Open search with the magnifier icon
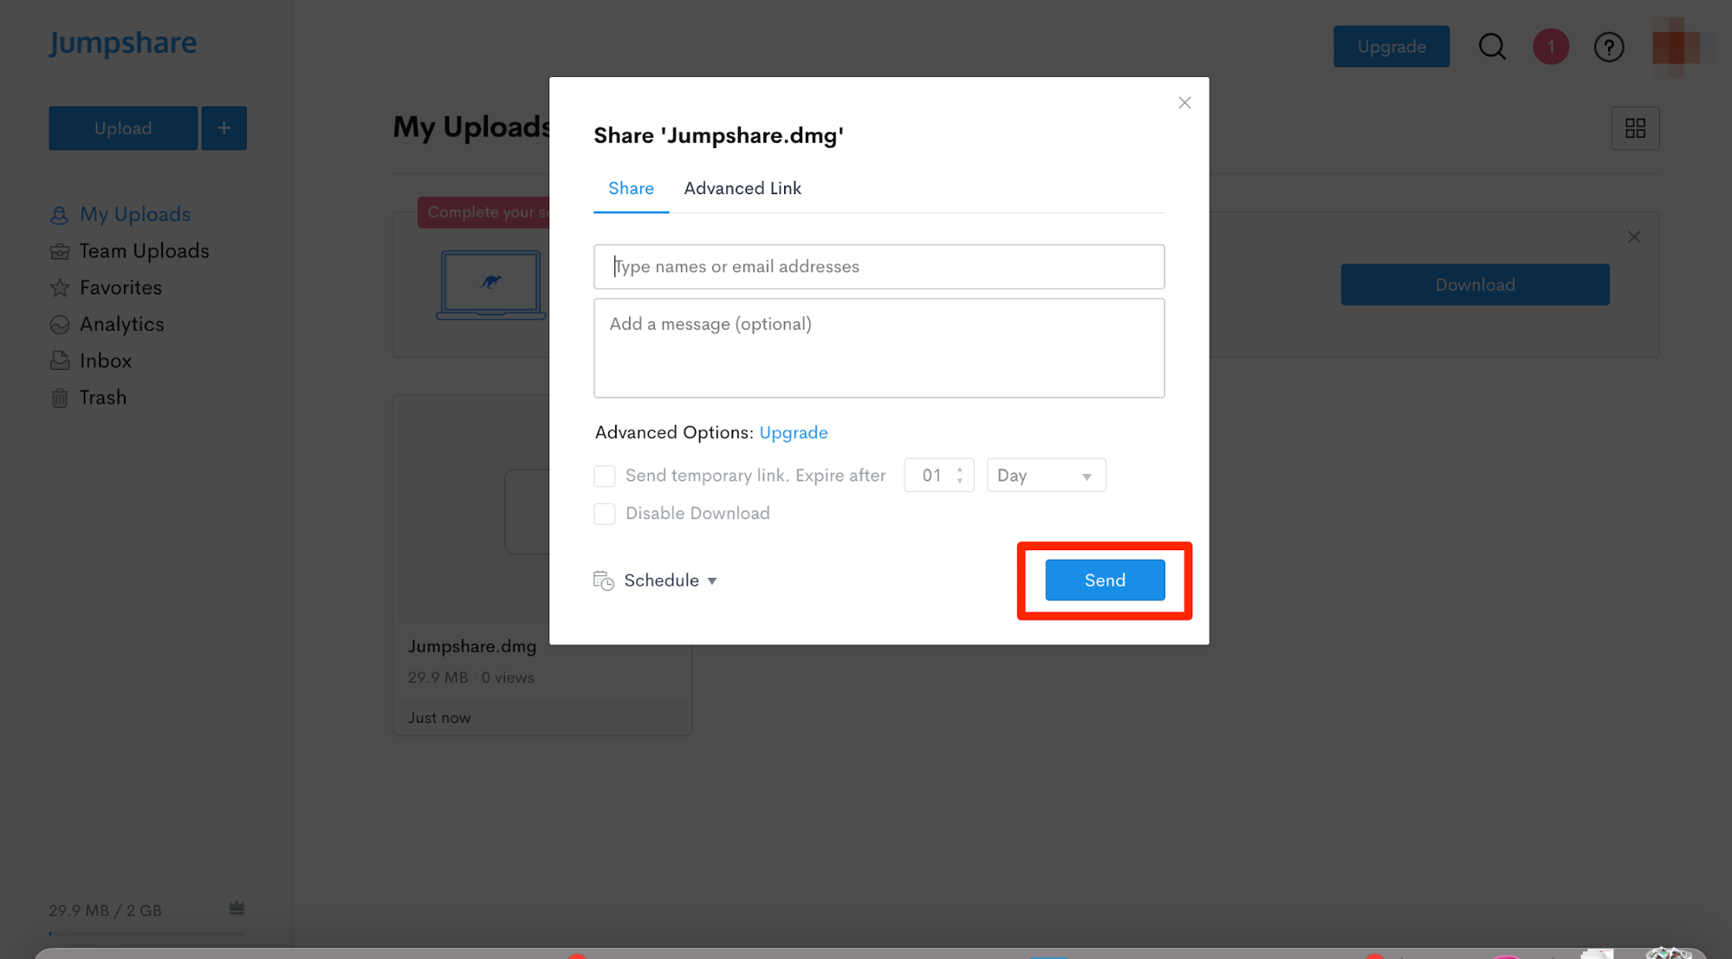Viewport: 1732px width, 959px height. (x=1492, y=47)
